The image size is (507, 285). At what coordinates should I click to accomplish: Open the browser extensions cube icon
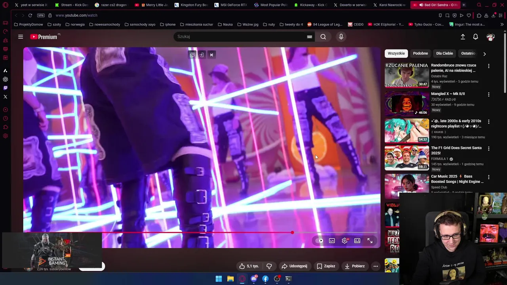[479, 15]
